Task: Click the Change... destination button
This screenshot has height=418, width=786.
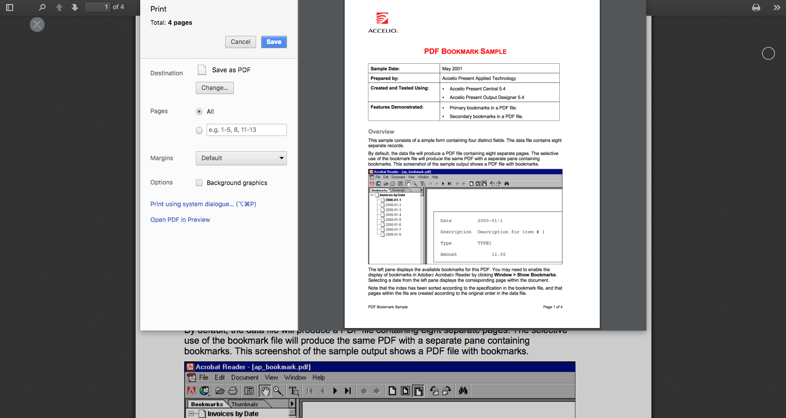Action: tap(215, 88)
